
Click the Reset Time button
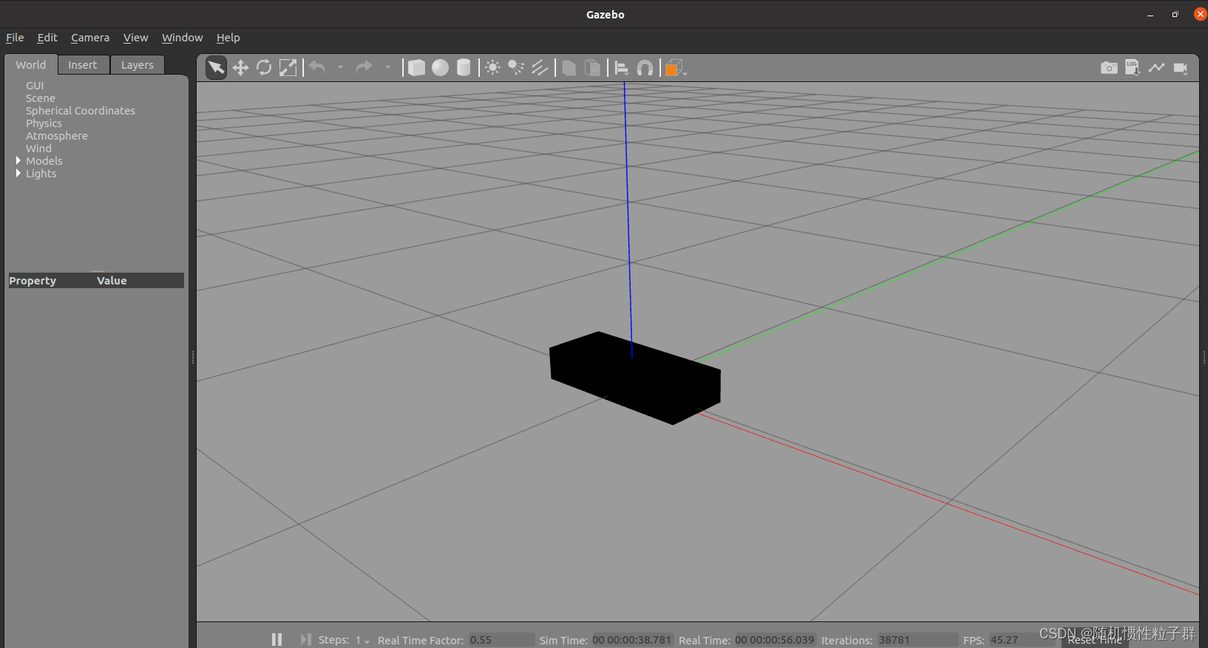(1095, 640)
